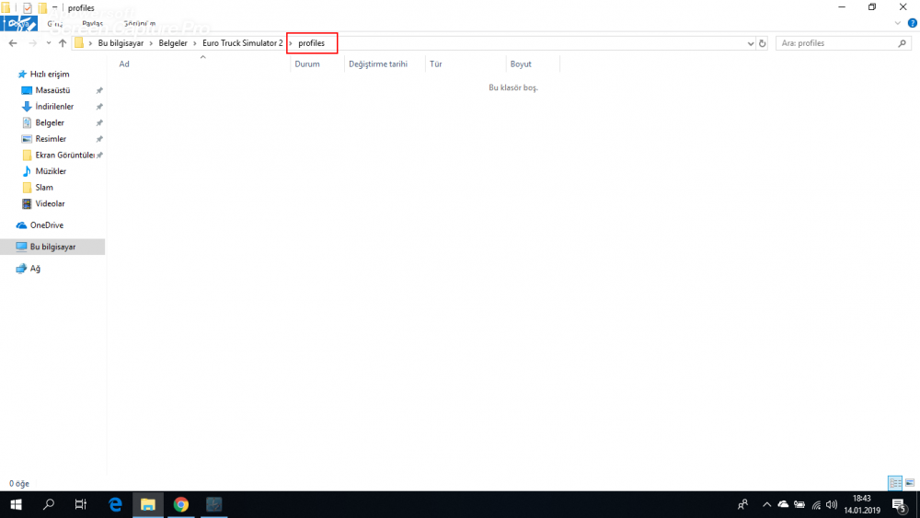
Task: Open recent locations dropdown next to Forward
Action: [49, 43]
